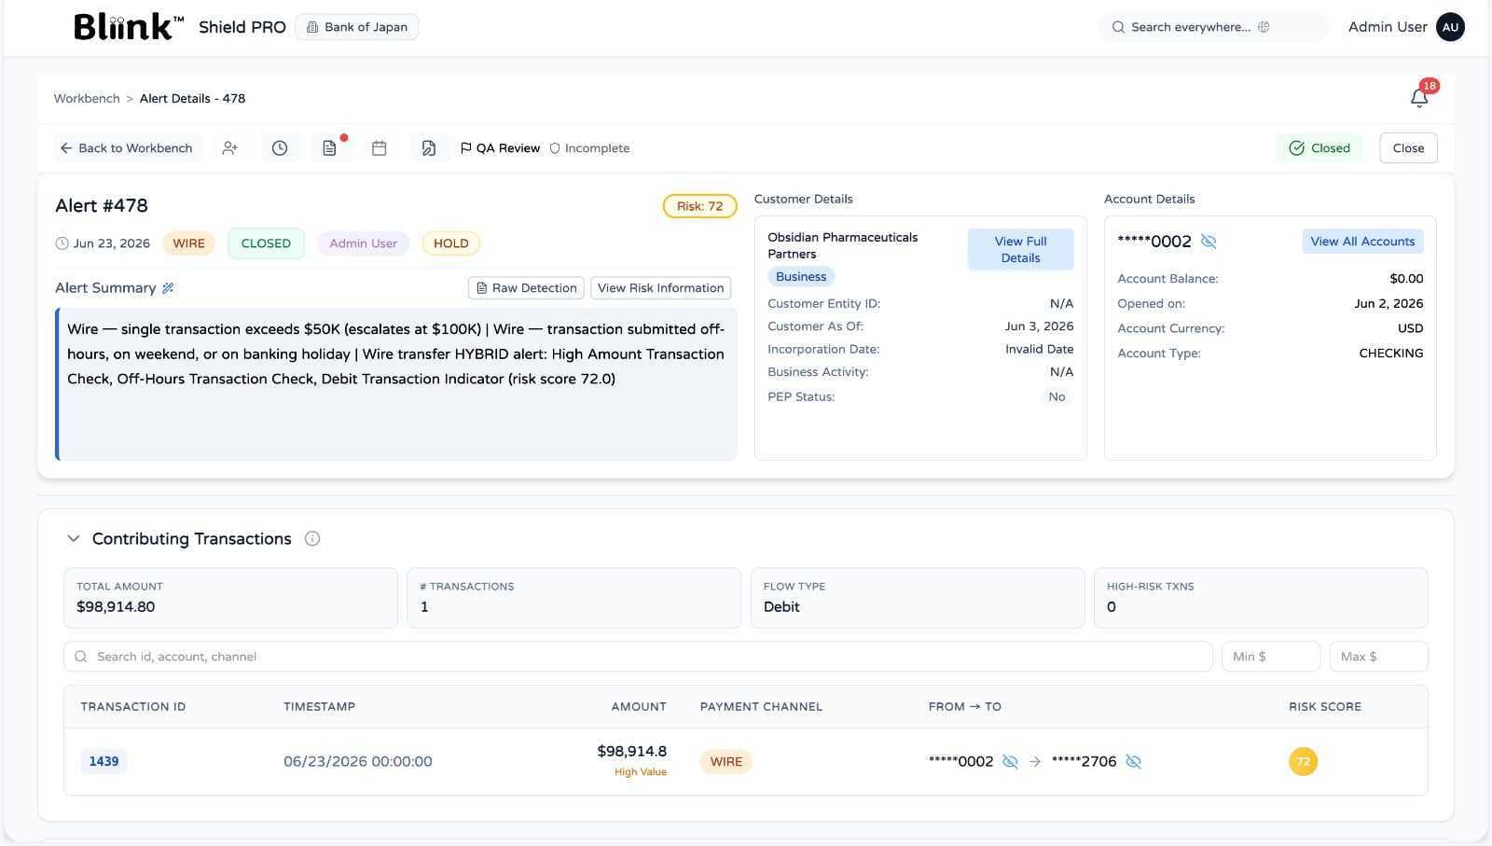Sort by AMOUNT column header
Screen dimensions: 1492x846
[x=639, y=707]
